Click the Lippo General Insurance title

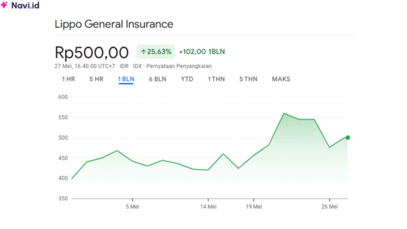point(114,24)
